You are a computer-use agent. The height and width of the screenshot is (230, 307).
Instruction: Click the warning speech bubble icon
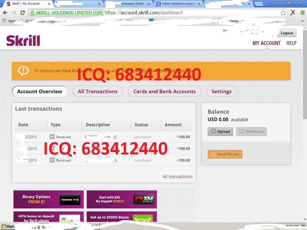point(23,71)
